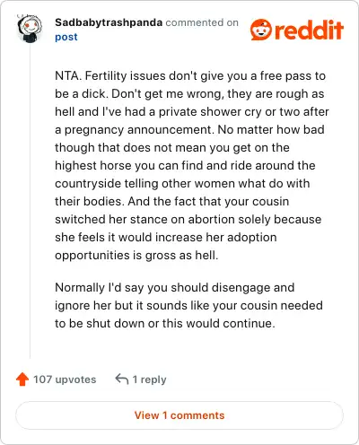Click the line "a pregnancy announcement. No matter"
The height and width of the screenshot is (445, 359).
(189, 130)
